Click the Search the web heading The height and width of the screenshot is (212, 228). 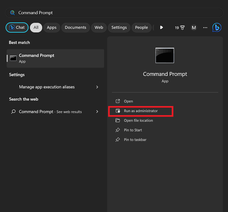[24, 99]
